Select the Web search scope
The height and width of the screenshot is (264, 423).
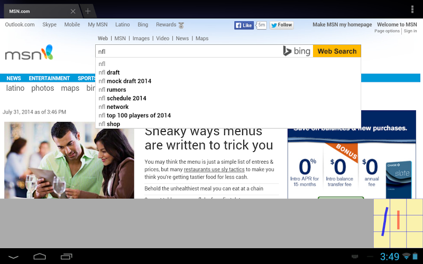point(103,38)
